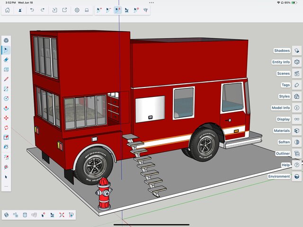Click the Import icon in top toolbar
303x227 pixels.
click(55, 10)
